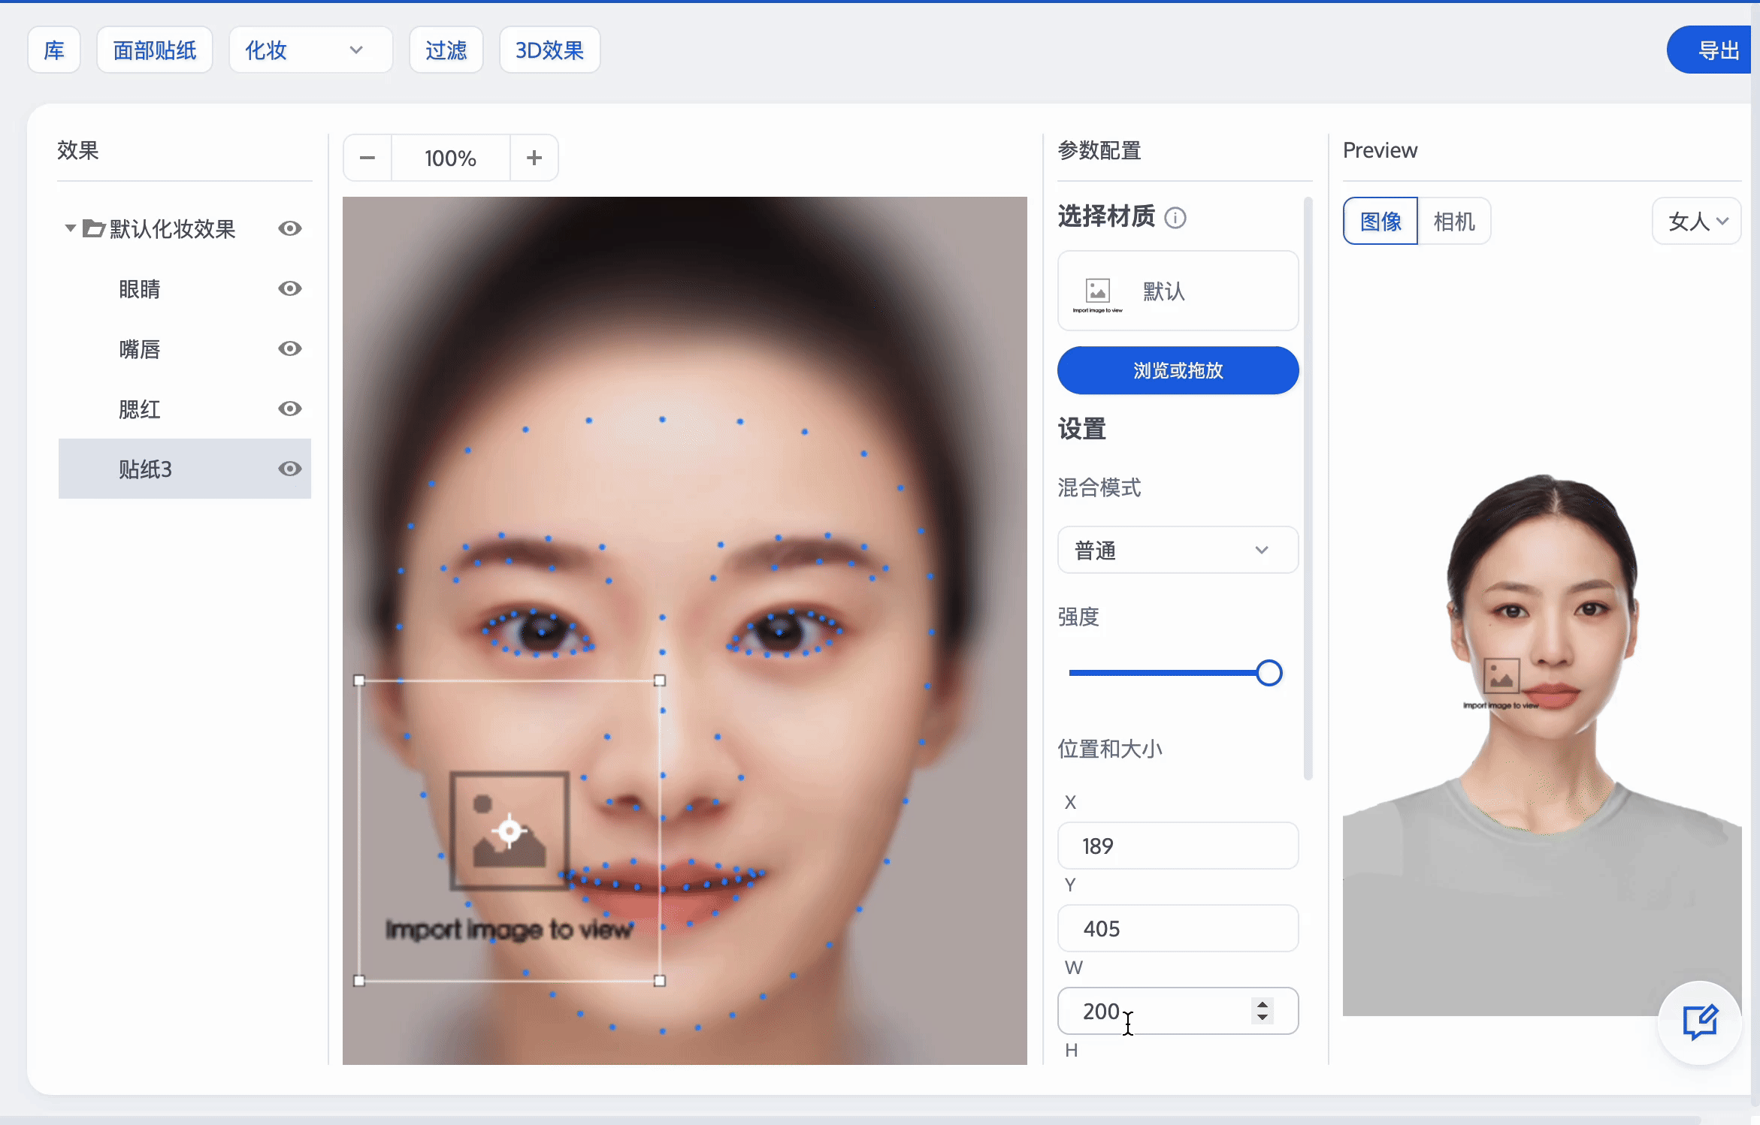
Task: Increment the W width stepper up arrow
Action: (1263, 1004)
